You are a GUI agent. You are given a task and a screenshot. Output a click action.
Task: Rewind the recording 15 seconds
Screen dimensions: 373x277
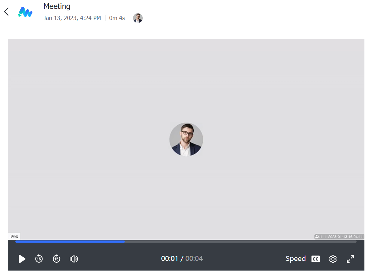pyautogui.click(x=39, y=259)
